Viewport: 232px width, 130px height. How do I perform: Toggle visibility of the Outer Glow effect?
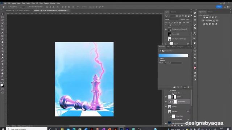tap(173, 93)
